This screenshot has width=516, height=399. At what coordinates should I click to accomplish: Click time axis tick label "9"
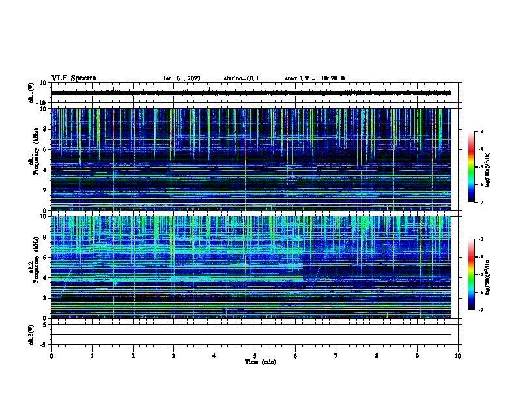417,356
